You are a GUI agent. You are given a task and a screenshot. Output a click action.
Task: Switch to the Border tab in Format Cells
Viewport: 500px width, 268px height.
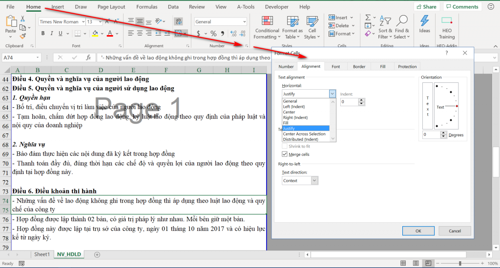(x=359, y=67)
